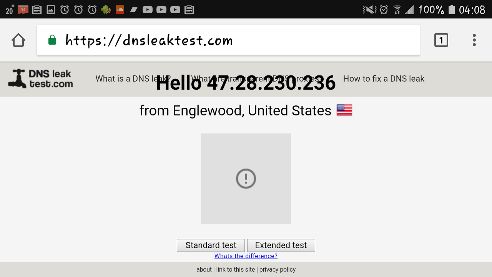Open the tab switcher showing 1 tab
Screen dimensions: 492x277
(x=441, y=40)
